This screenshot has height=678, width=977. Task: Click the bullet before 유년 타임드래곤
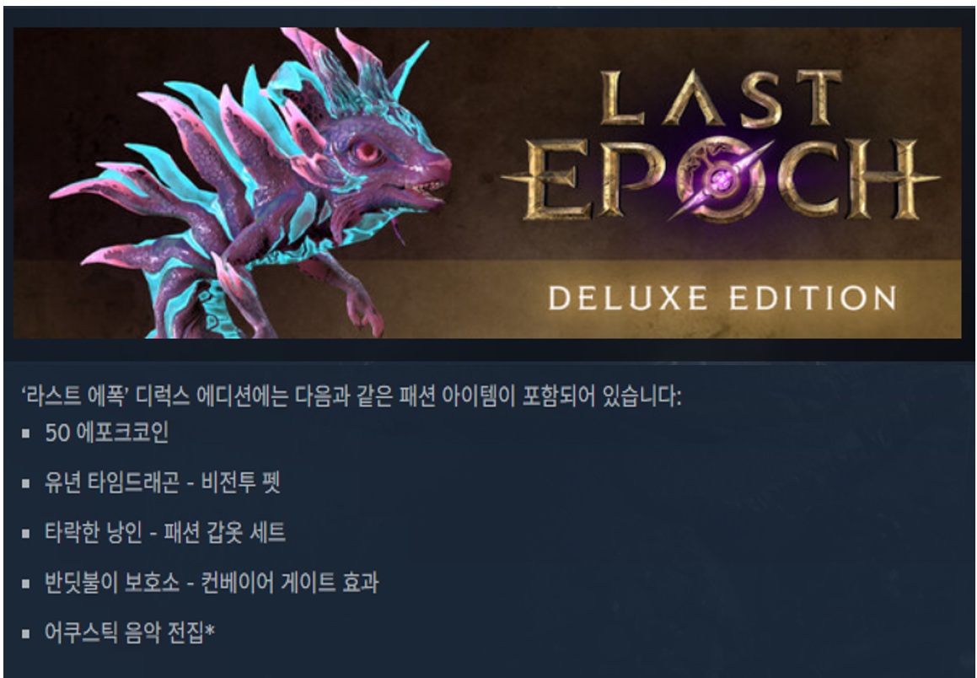pos(25,483)
